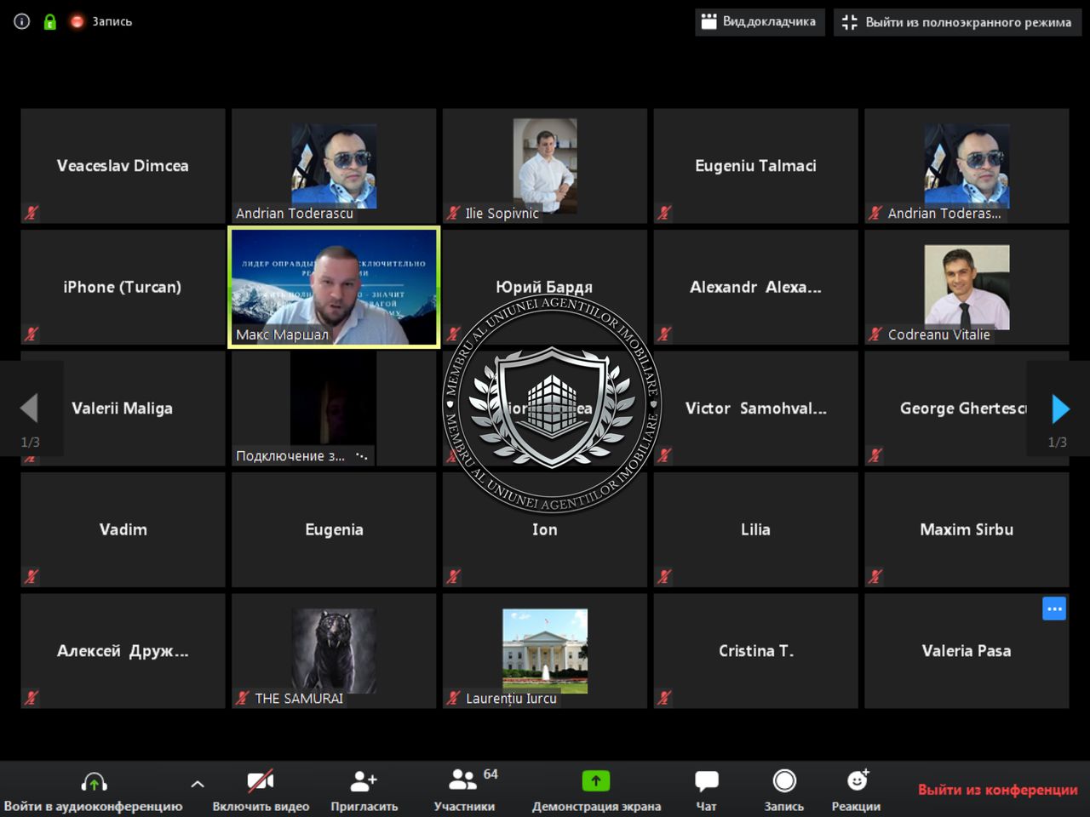Select Eugenia participant tile
This screenshot has width=1090, height=817.
(334, 529)
